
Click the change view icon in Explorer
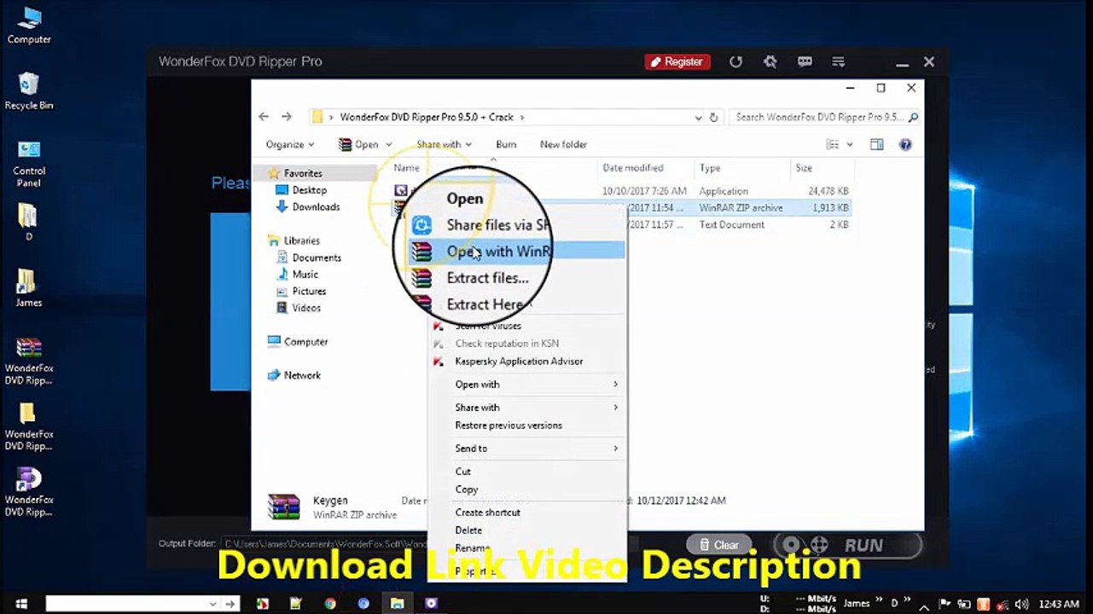coord(833,145)
